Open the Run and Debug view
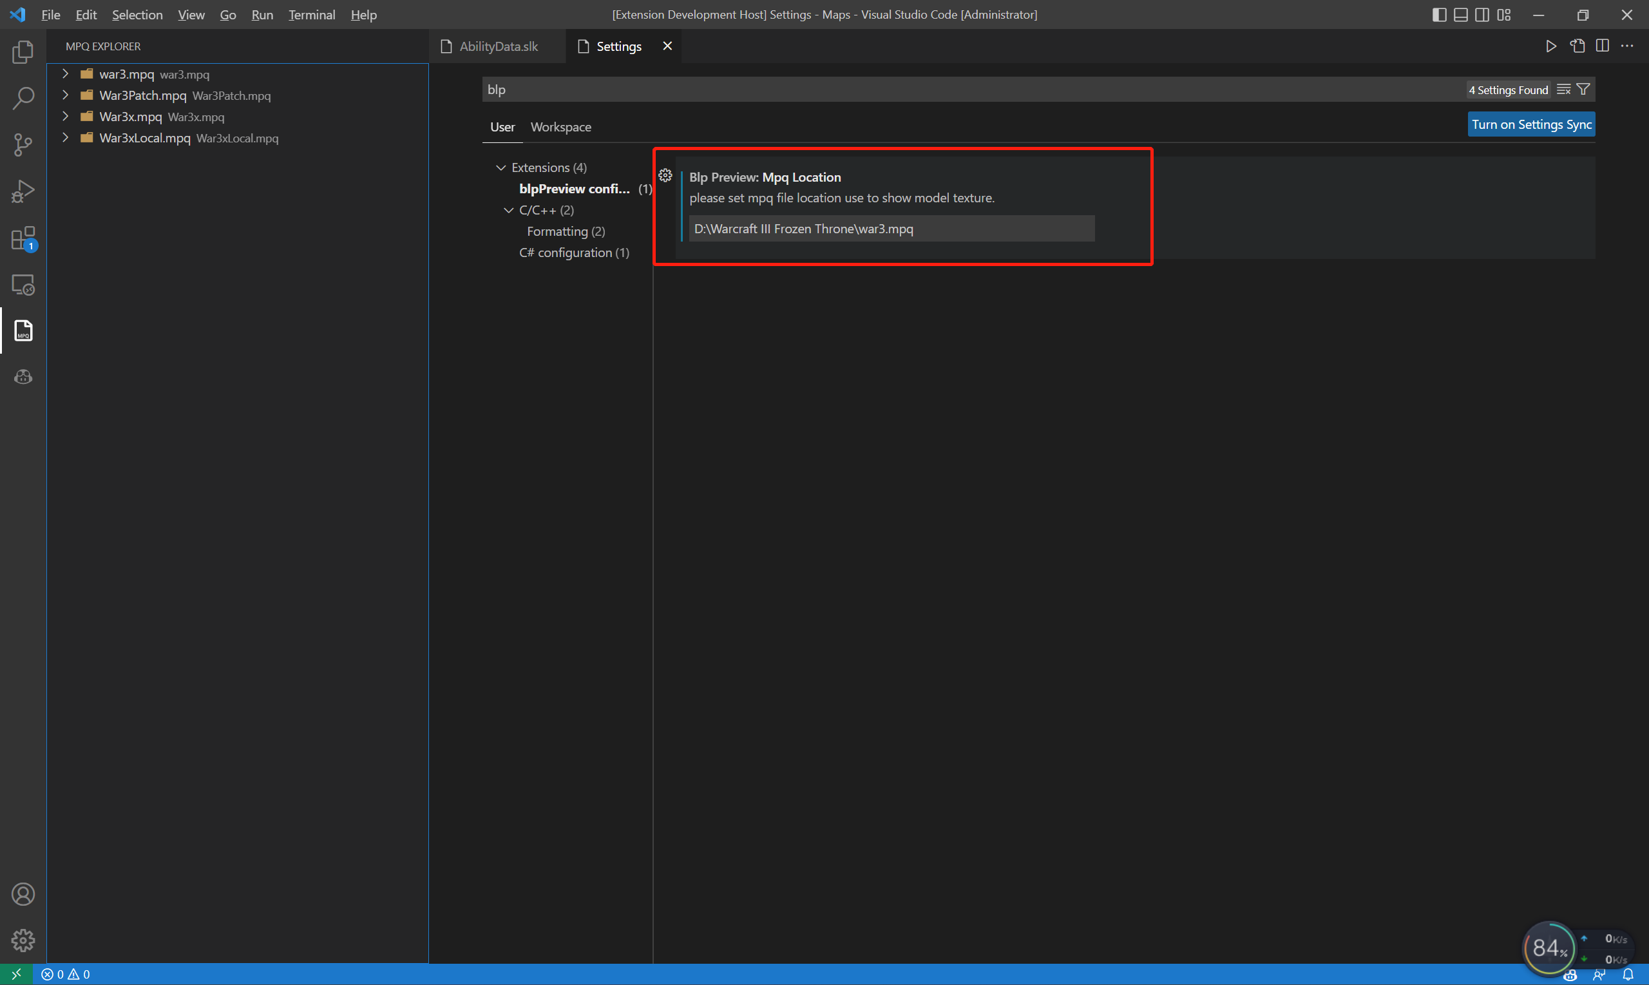 pos(23,191)
